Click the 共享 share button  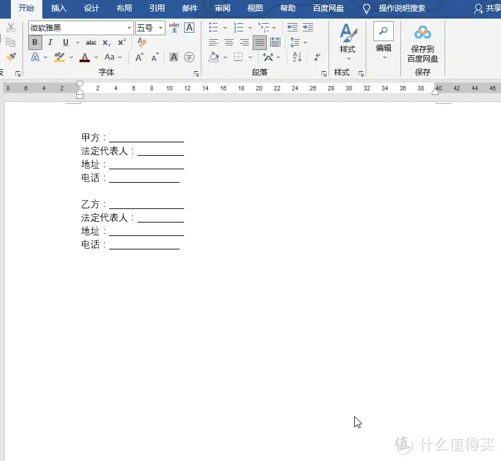(x=487, y=8)
